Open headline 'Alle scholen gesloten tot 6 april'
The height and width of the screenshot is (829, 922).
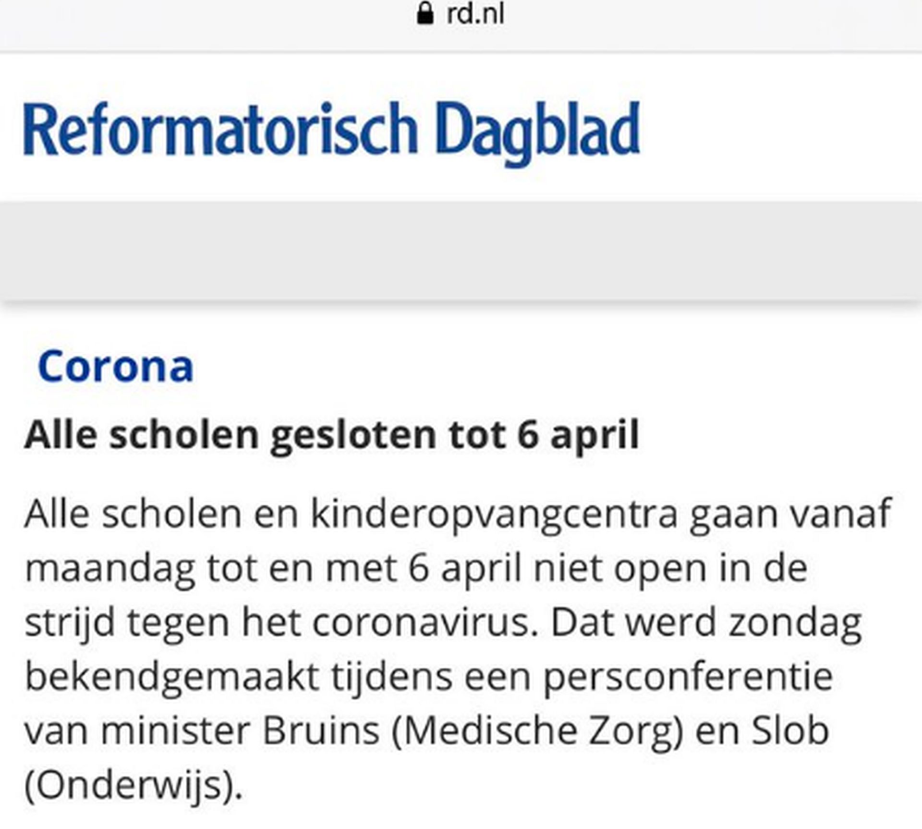(x=331, y=435)
